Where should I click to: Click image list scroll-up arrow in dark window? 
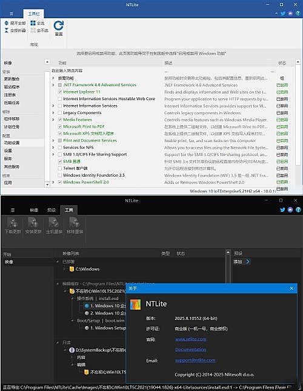click(x=228, y=253)
